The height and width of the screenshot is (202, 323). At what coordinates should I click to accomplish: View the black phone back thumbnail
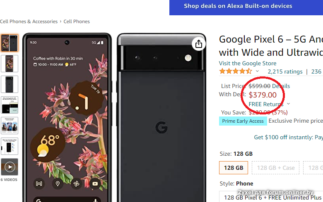tap(10, 84)
